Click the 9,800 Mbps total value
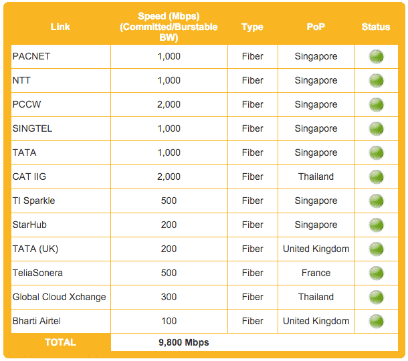408x361 pixels. point(184,342)
